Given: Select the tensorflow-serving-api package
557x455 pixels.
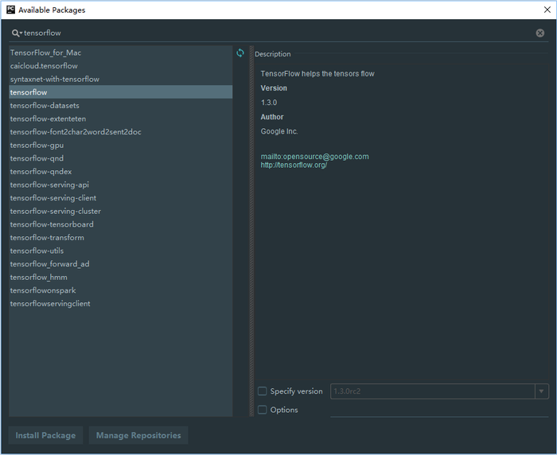Looking at the screenshot, I should (49, 185).
